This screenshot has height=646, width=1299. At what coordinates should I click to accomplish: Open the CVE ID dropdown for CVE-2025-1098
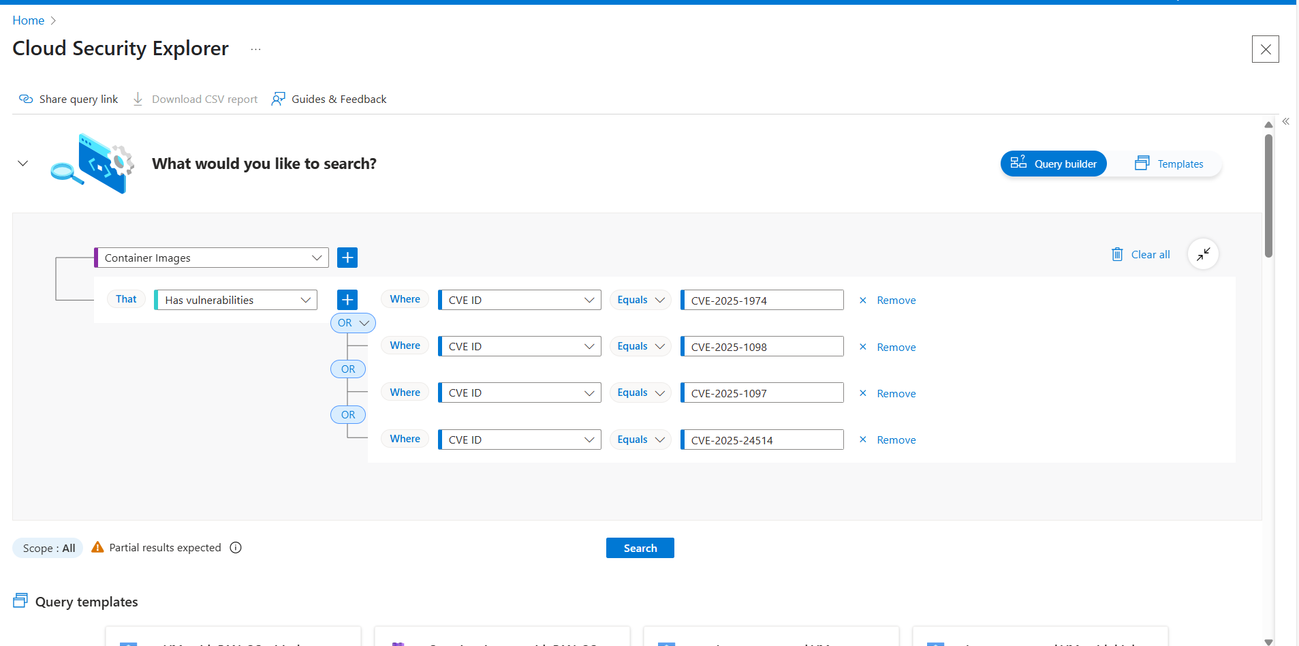coord(519,346)
